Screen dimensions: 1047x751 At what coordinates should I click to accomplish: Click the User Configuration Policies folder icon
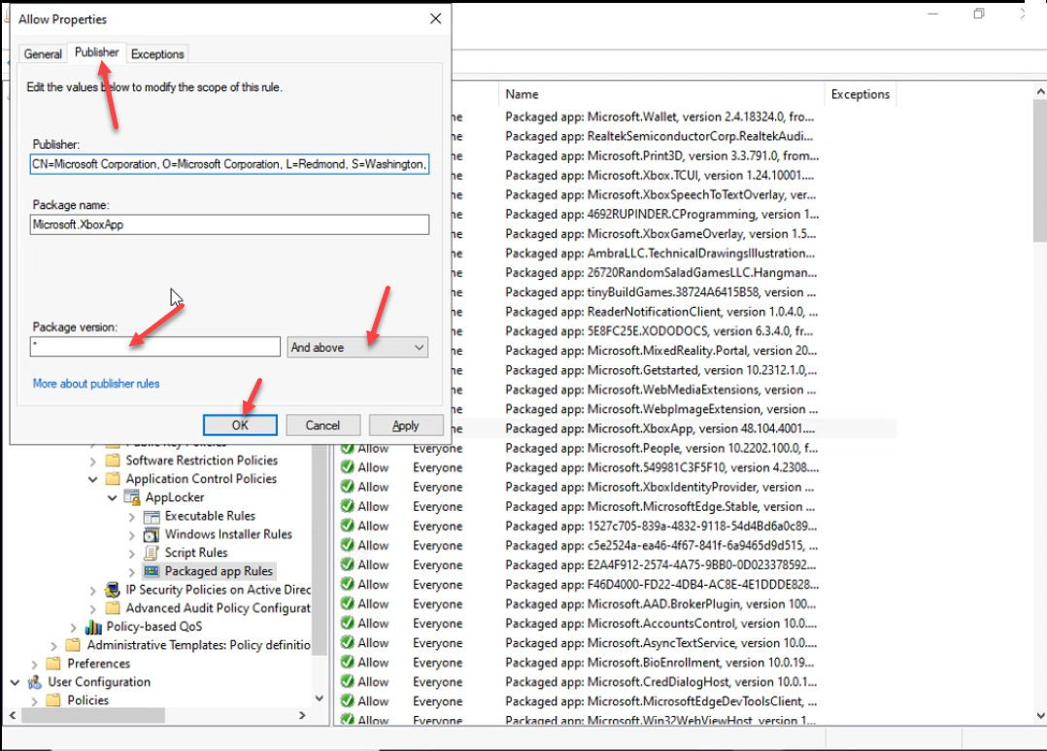[x=53, y=700]
